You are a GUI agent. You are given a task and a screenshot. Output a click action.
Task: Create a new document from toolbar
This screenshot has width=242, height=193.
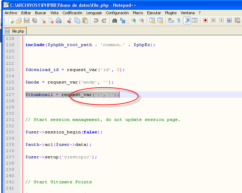coord(11,21)
